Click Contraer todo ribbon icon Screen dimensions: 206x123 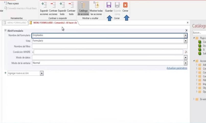coord(71,6)
